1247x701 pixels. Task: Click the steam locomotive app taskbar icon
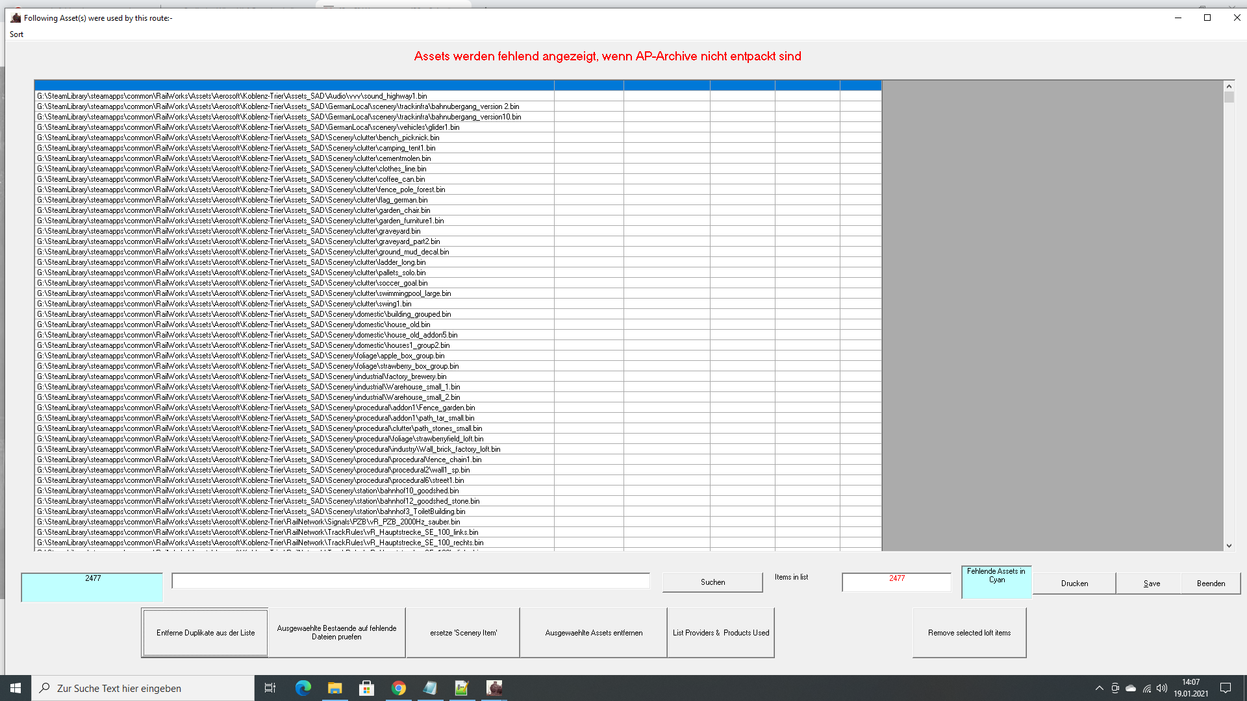pyautogui.click(x=494, y=688)
